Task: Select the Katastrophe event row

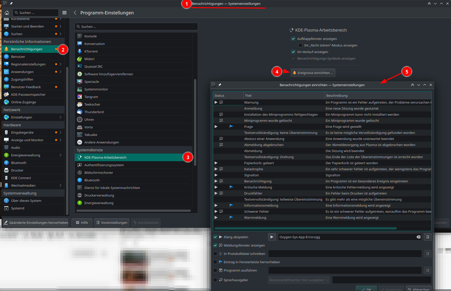Action: point(322,169)
